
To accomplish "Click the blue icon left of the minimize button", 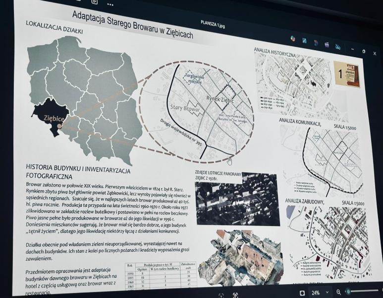I will tap(338, 47).
